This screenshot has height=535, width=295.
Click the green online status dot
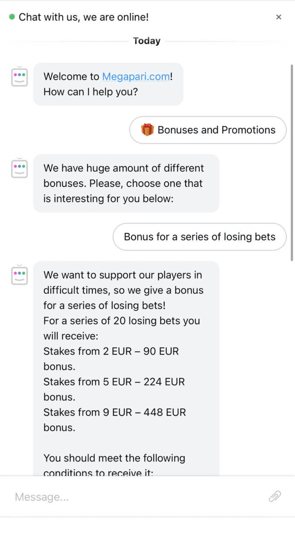(x=12, y=17)
